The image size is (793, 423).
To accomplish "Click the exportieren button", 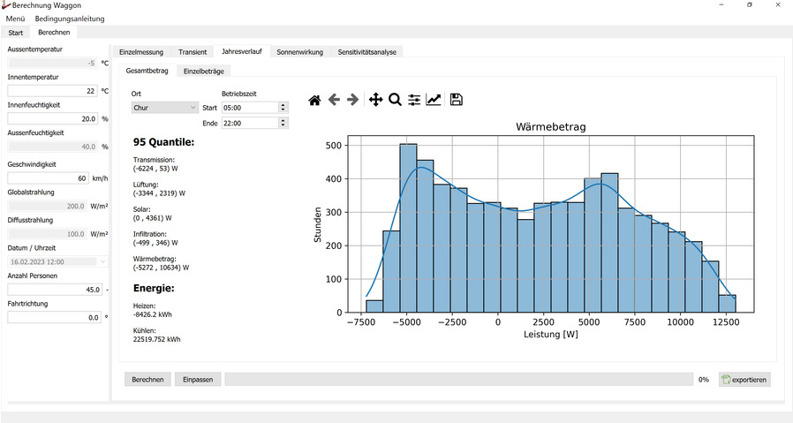I will tap(744, 379).
